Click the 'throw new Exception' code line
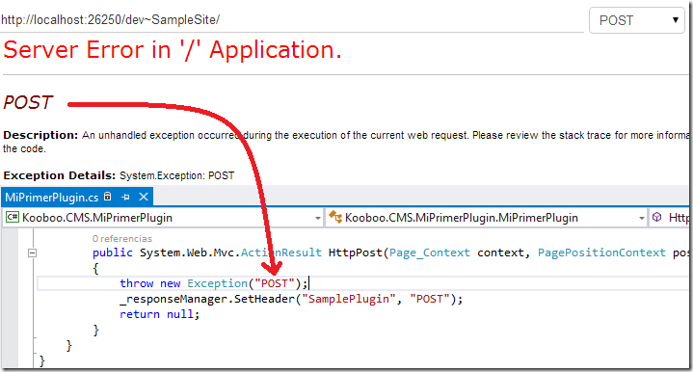 point(213,283)
